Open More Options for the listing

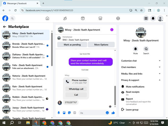101,45
